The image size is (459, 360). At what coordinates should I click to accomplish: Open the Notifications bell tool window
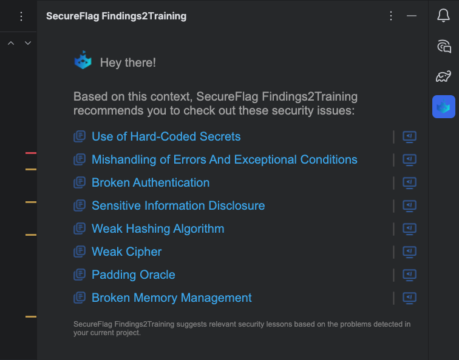[443, 16]
